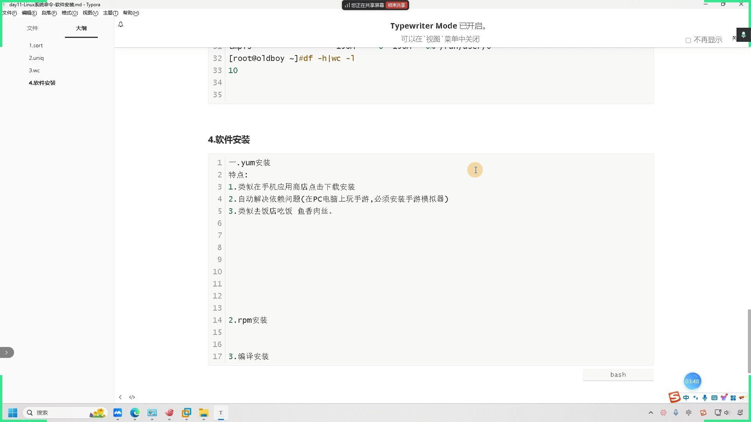The width and height of the screenshot is (751, 422).
Task: Open Sogou soft keyboard icon
Action: 714,398
